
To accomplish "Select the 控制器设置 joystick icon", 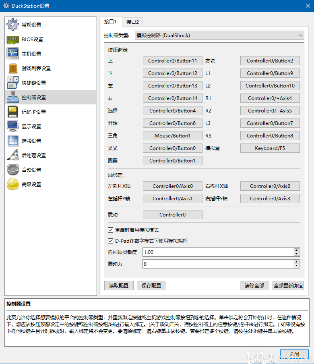I will tap(13, 97).
